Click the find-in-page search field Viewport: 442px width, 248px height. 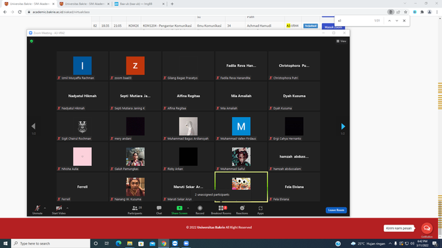(x=354, y=21)
